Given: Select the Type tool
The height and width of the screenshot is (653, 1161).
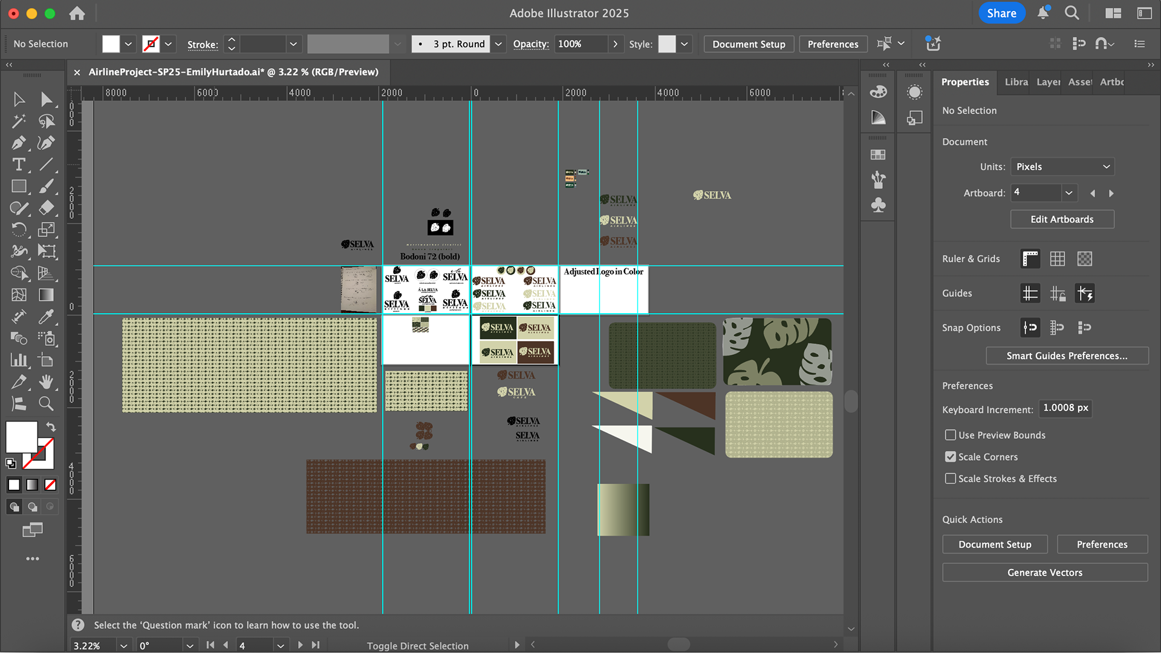Looking at the screenshot, I should pyautogui.click(x=18, y=164).
